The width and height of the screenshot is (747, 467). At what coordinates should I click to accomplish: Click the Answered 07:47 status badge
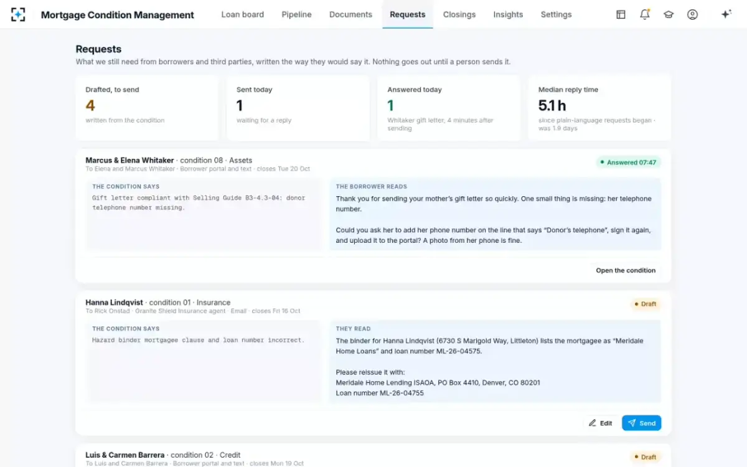(628, 163)
